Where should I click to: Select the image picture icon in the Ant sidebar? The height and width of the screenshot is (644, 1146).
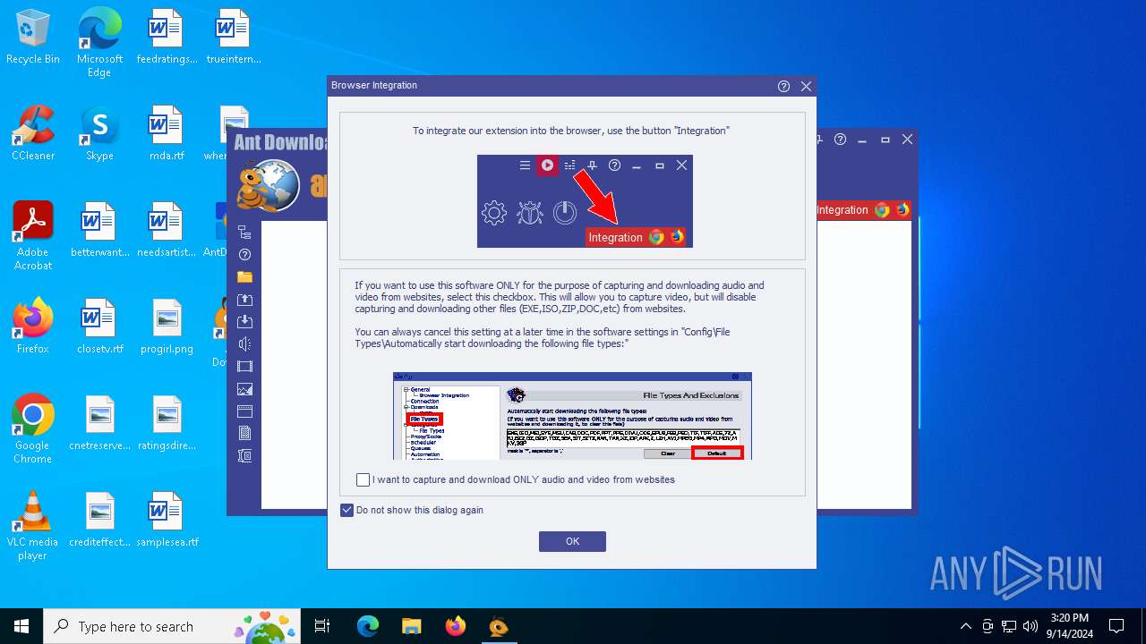244,389
